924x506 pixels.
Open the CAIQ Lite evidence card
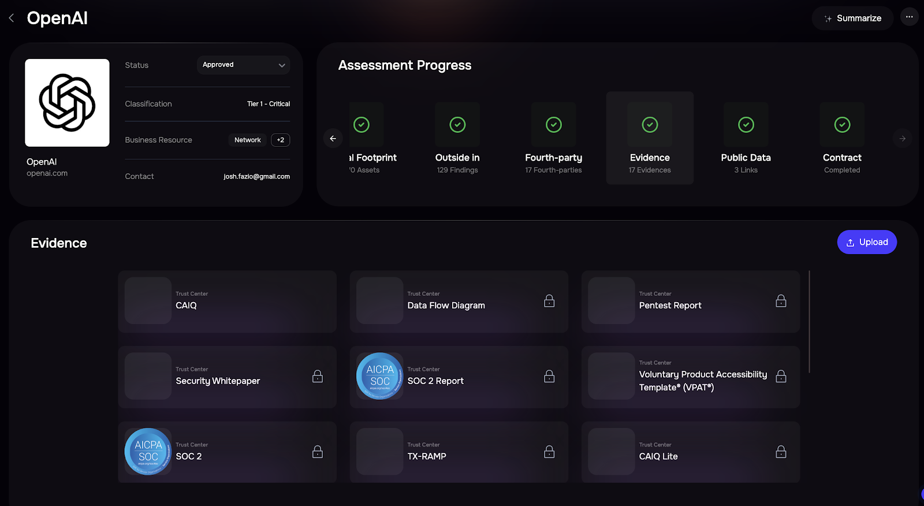click(x=691, y=452)
